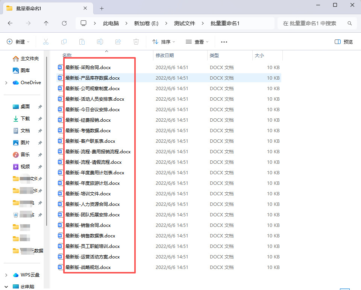
Task: Open 文档 in the sidebar
Action: [x=21, y=131]
